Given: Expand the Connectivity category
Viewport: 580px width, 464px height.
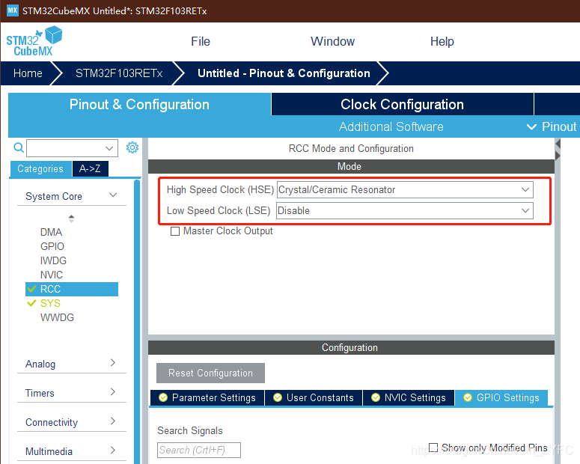Looking at the screenshot, I should 72,422.
